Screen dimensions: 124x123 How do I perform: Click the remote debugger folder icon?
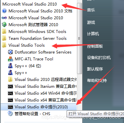point(10,80)
